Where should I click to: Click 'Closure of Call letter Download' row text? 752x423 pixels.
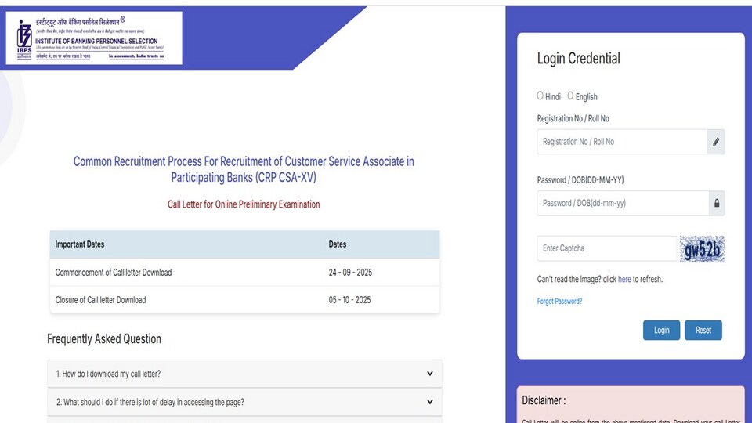click(100, 300)
